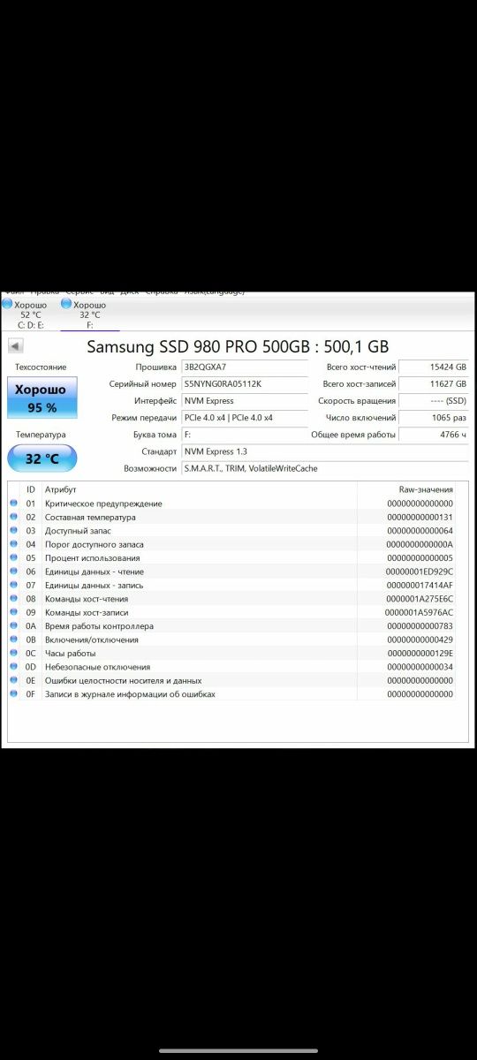The width and height of the screenshot is (477, 1060).
Task: Select row text Ошибки целостности носителя и данных
Action: (123, 680)
